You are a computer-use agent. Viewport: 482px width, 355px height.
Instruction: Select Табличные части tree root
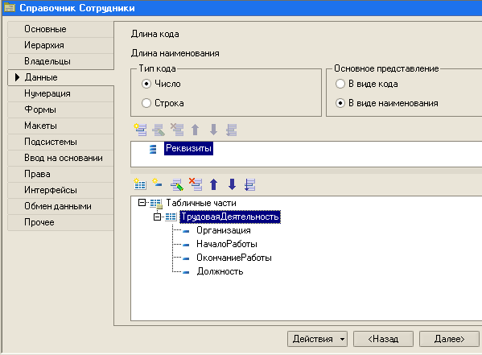(x=201, y=203)
